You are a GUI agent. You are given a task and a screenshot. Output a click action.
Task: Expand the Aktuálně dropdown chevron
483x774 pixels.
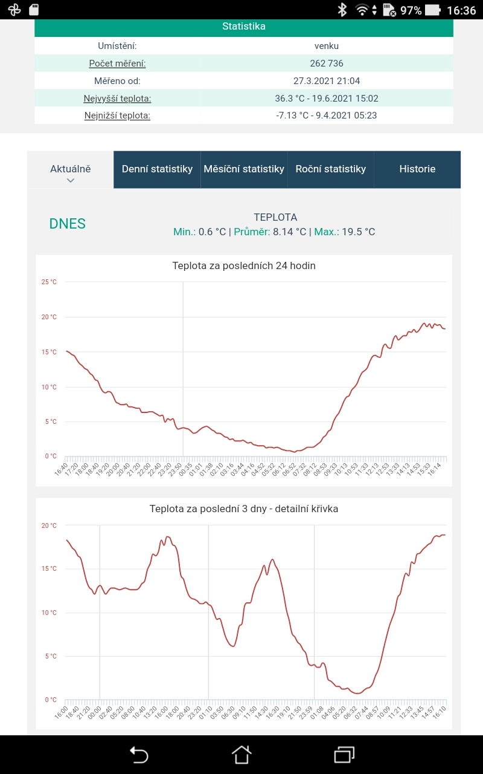[71, 180]
